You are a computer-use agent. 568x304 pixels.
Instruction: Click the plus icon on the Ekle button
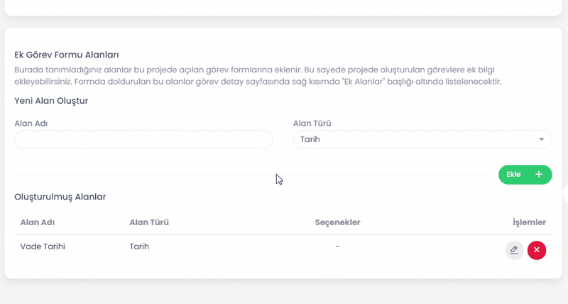coord(539,175)
